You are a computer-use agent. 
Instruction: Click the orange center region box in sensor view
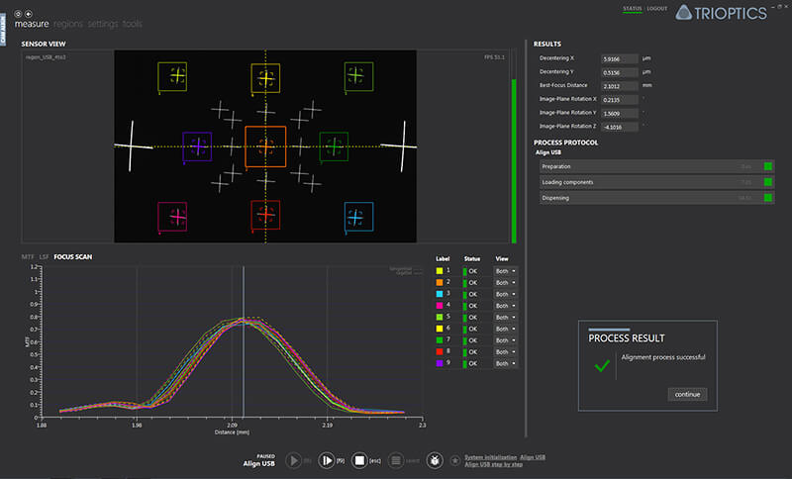pos(265,146)
